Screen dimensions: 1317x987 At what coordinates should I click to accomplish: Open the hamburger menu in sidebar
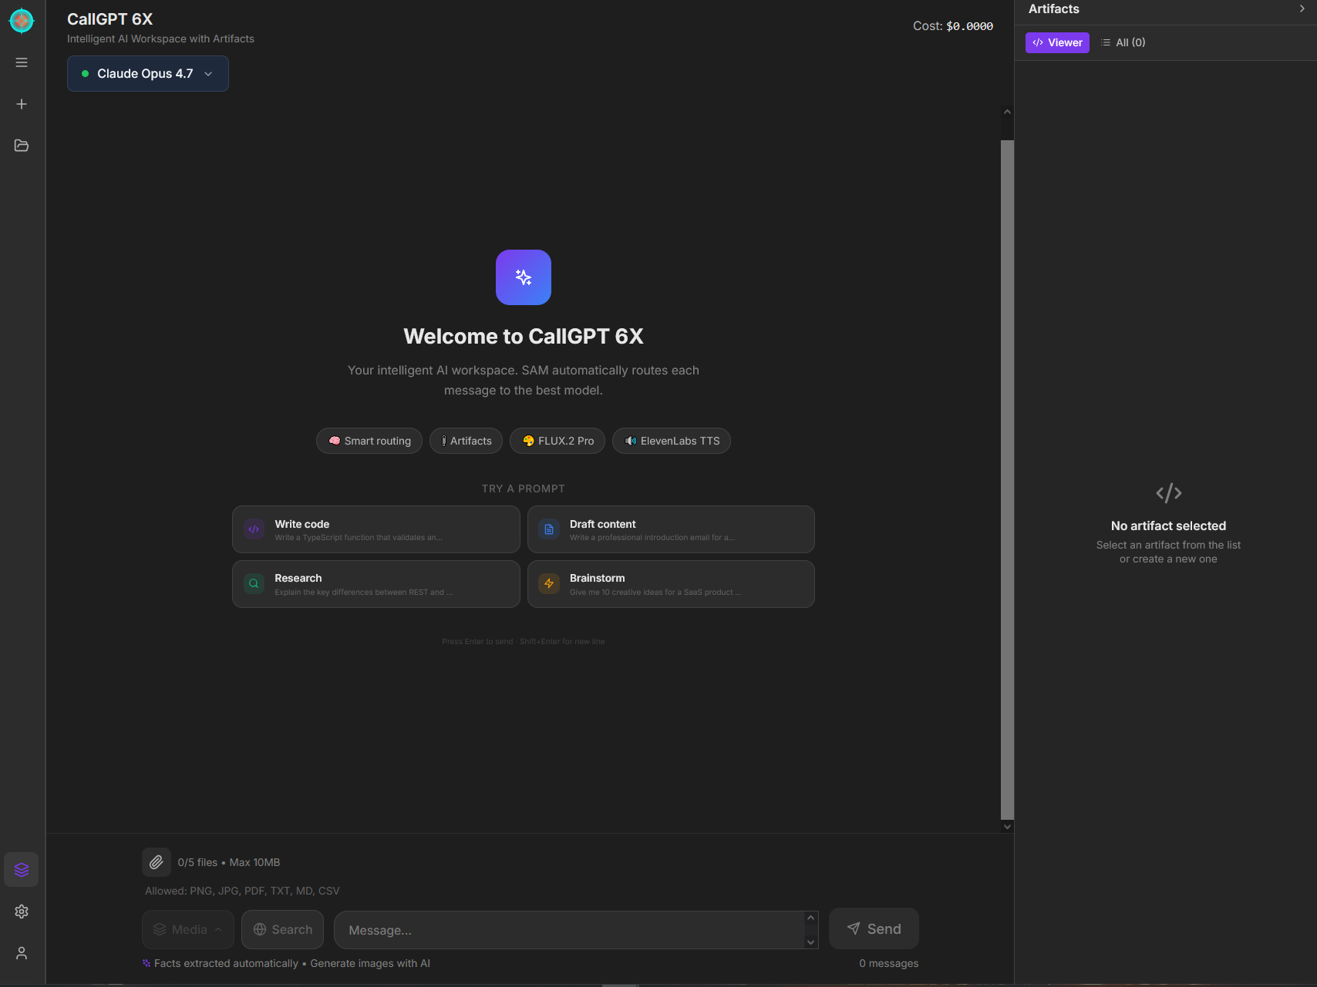(22, 62)
